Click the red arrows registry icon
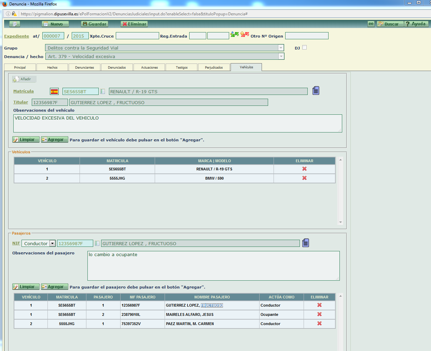The width and height of the screenshot is (431, 351). [x=245, y=34]
